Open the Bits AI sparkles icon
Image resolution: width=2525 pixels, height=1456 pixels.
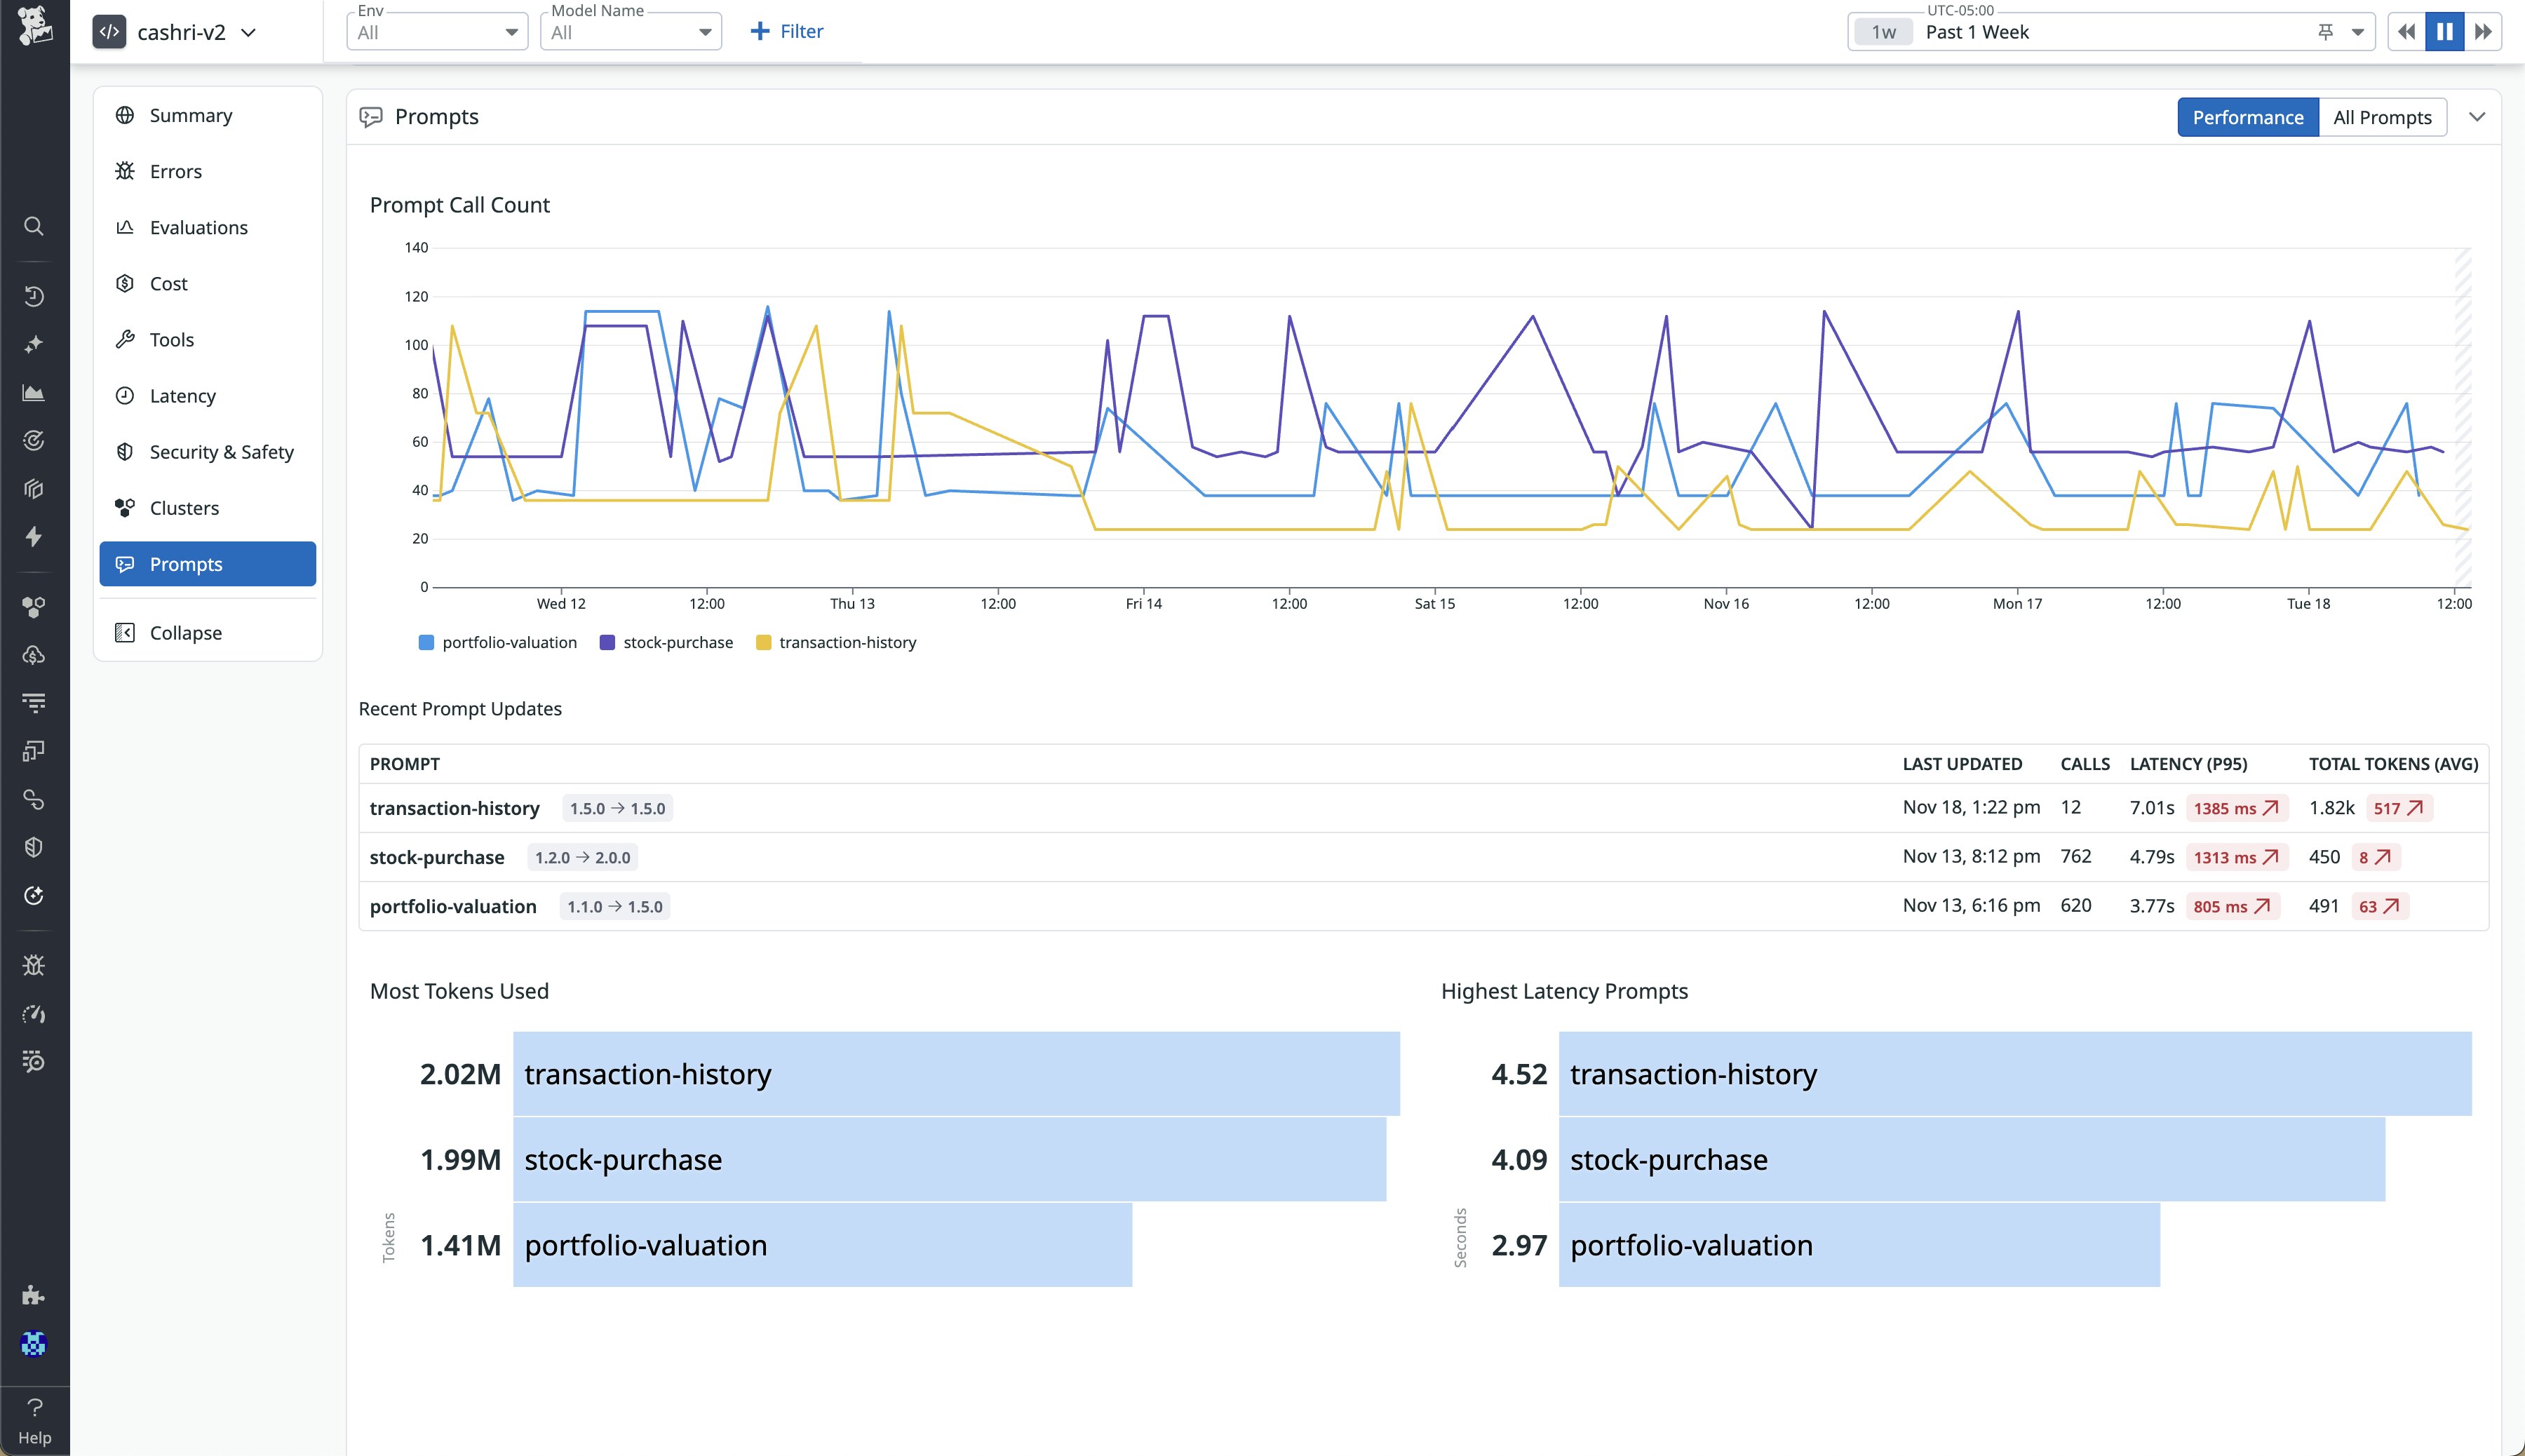click(x=34, y=343)
